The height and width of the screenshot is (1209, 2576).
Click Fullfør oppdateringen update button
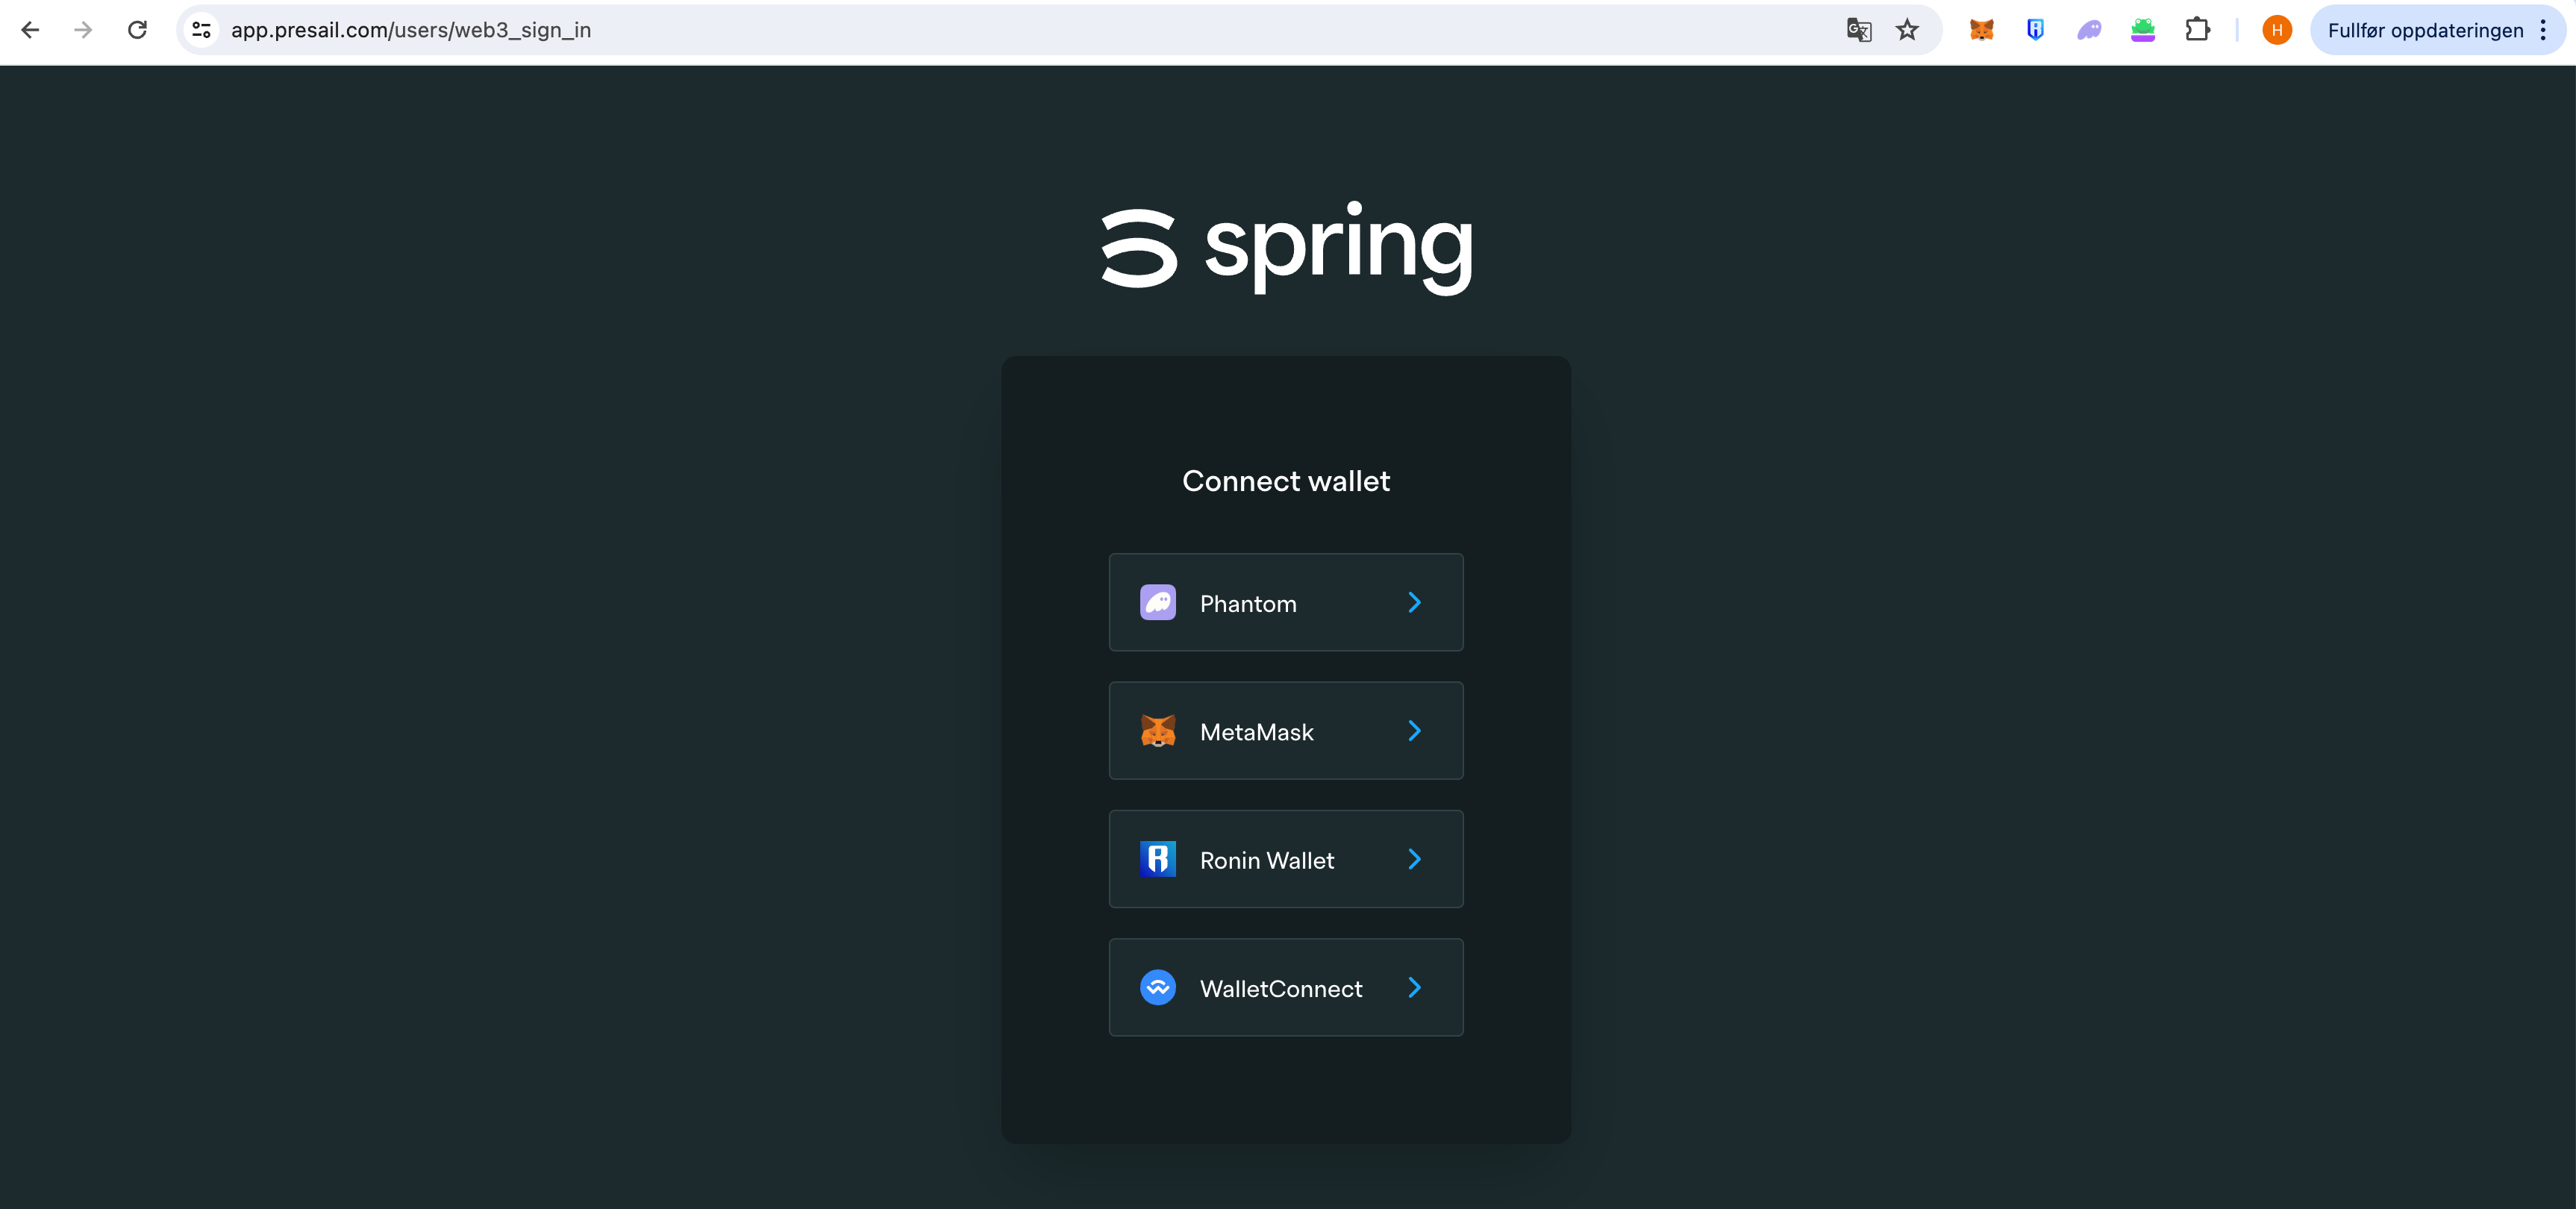2425,30
